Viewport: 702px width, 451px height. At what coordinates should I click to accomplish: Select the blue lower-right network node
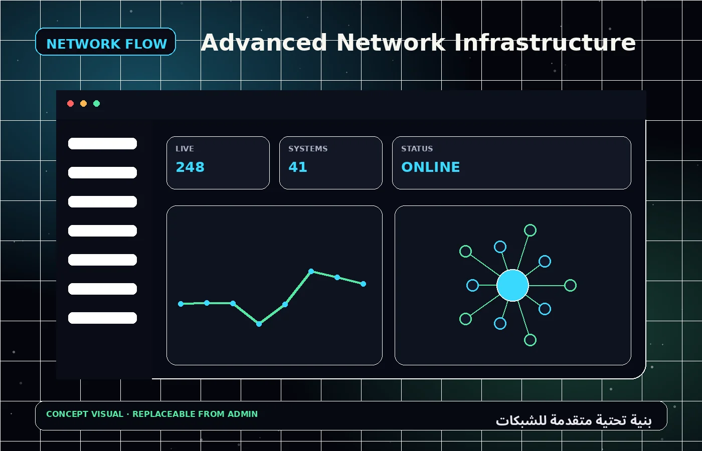545,309
